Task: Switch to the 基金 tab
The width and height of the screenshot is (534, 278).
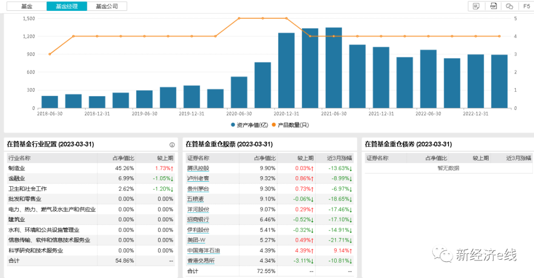Action: pyautogui.click(x=27, y=6)
